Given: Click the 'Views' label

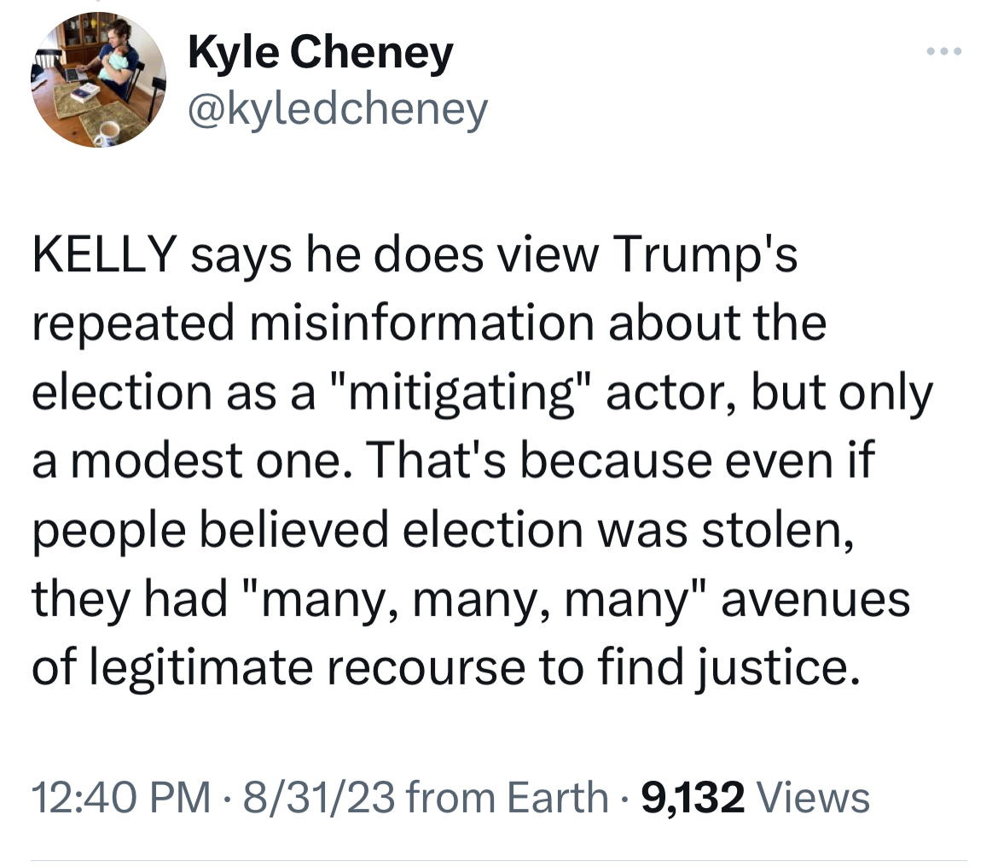Looking at the screenshot, I should point(811,797).
